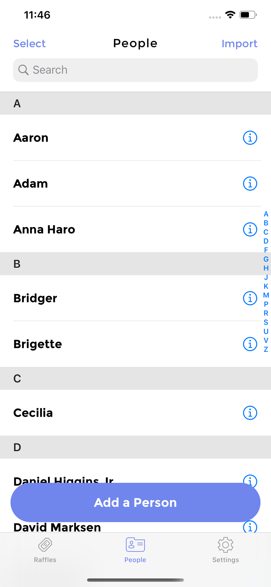The image size is (271, 587).
Task: Open info for Aaron
Action: pos(250,138)
